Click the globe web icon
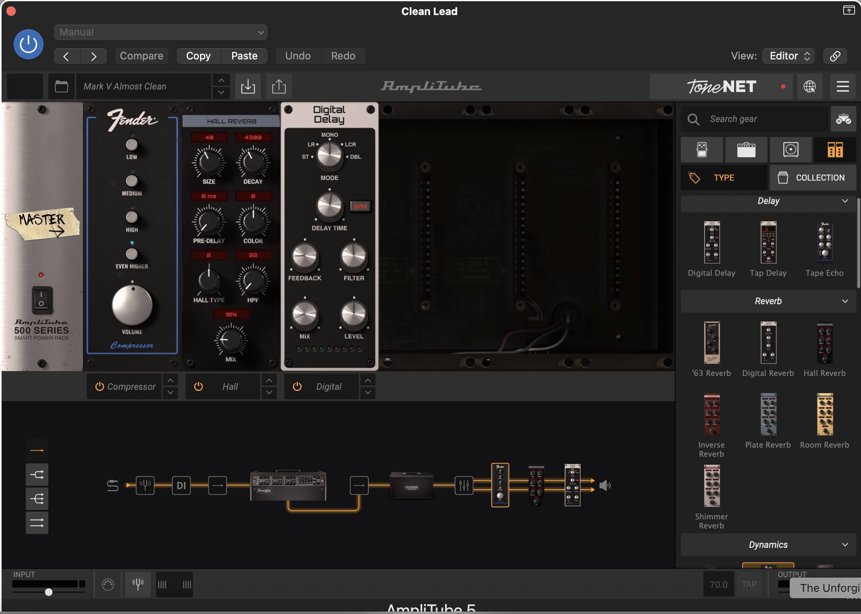The image size is (861, 614). click(810, 86)
